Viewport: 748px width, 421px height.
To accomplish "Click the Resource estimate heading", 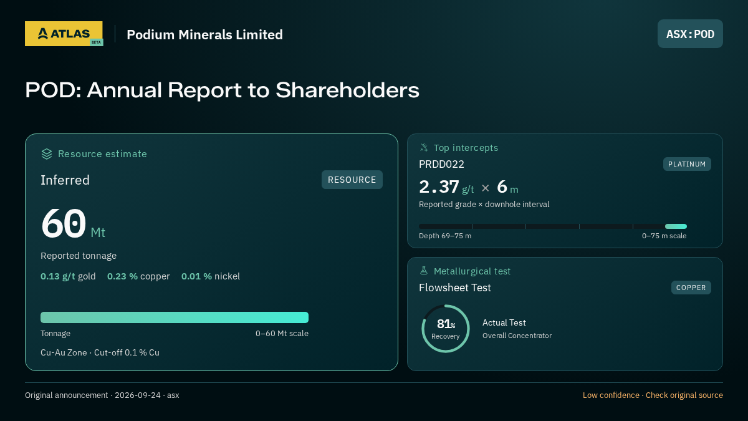I will point(102,153).
